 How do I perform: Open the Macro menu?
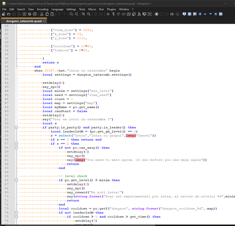(92, 9)
